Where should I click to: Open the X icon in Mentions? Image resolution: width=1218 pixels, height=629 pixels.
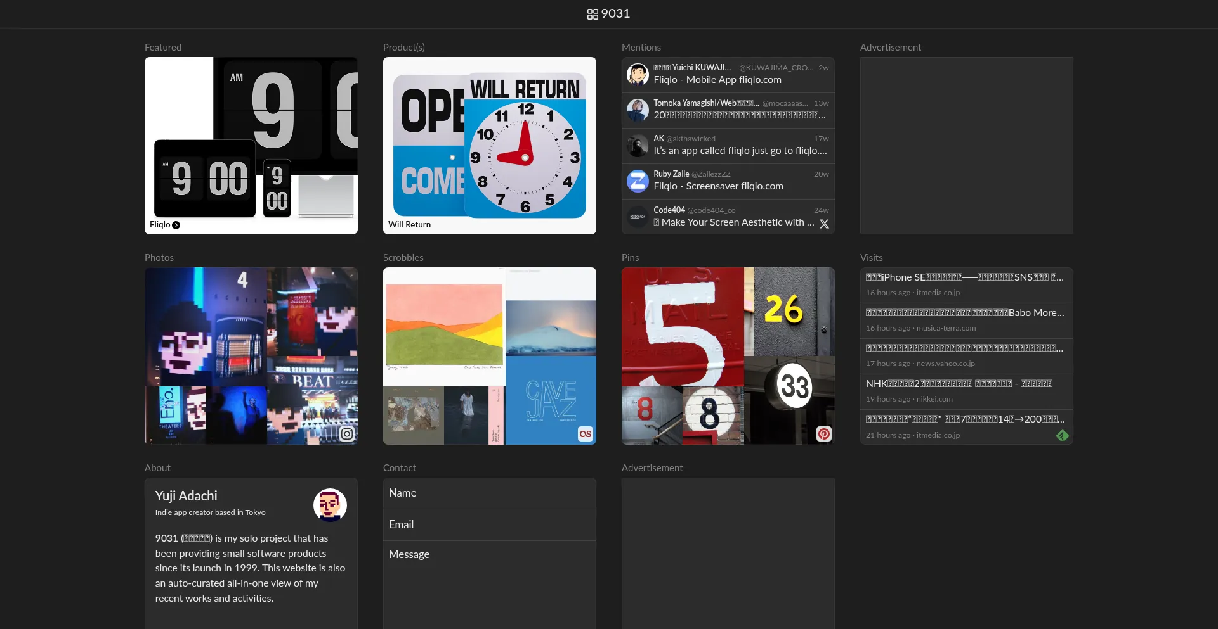pyautogui.click(x=824, y=224)
